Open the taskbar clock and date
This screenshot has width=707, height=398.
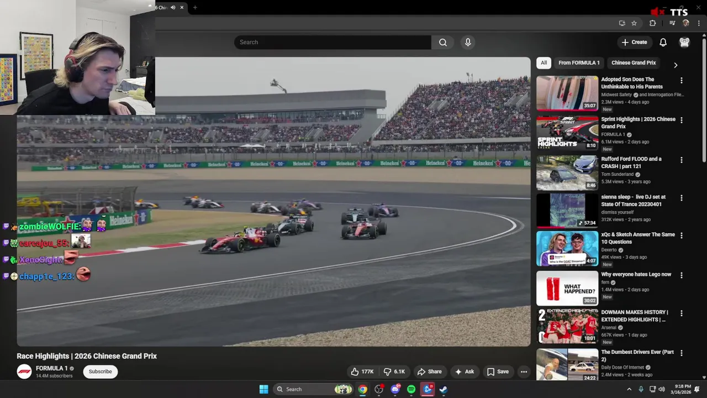[681, 389]
